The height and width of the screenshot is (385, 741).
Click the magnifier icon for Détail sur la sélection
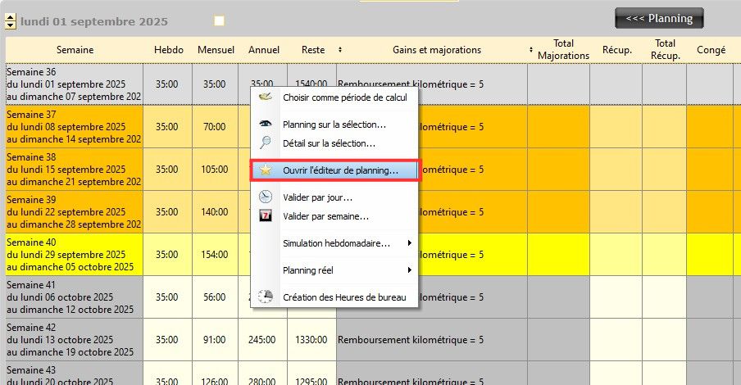(x=266, y=143)
